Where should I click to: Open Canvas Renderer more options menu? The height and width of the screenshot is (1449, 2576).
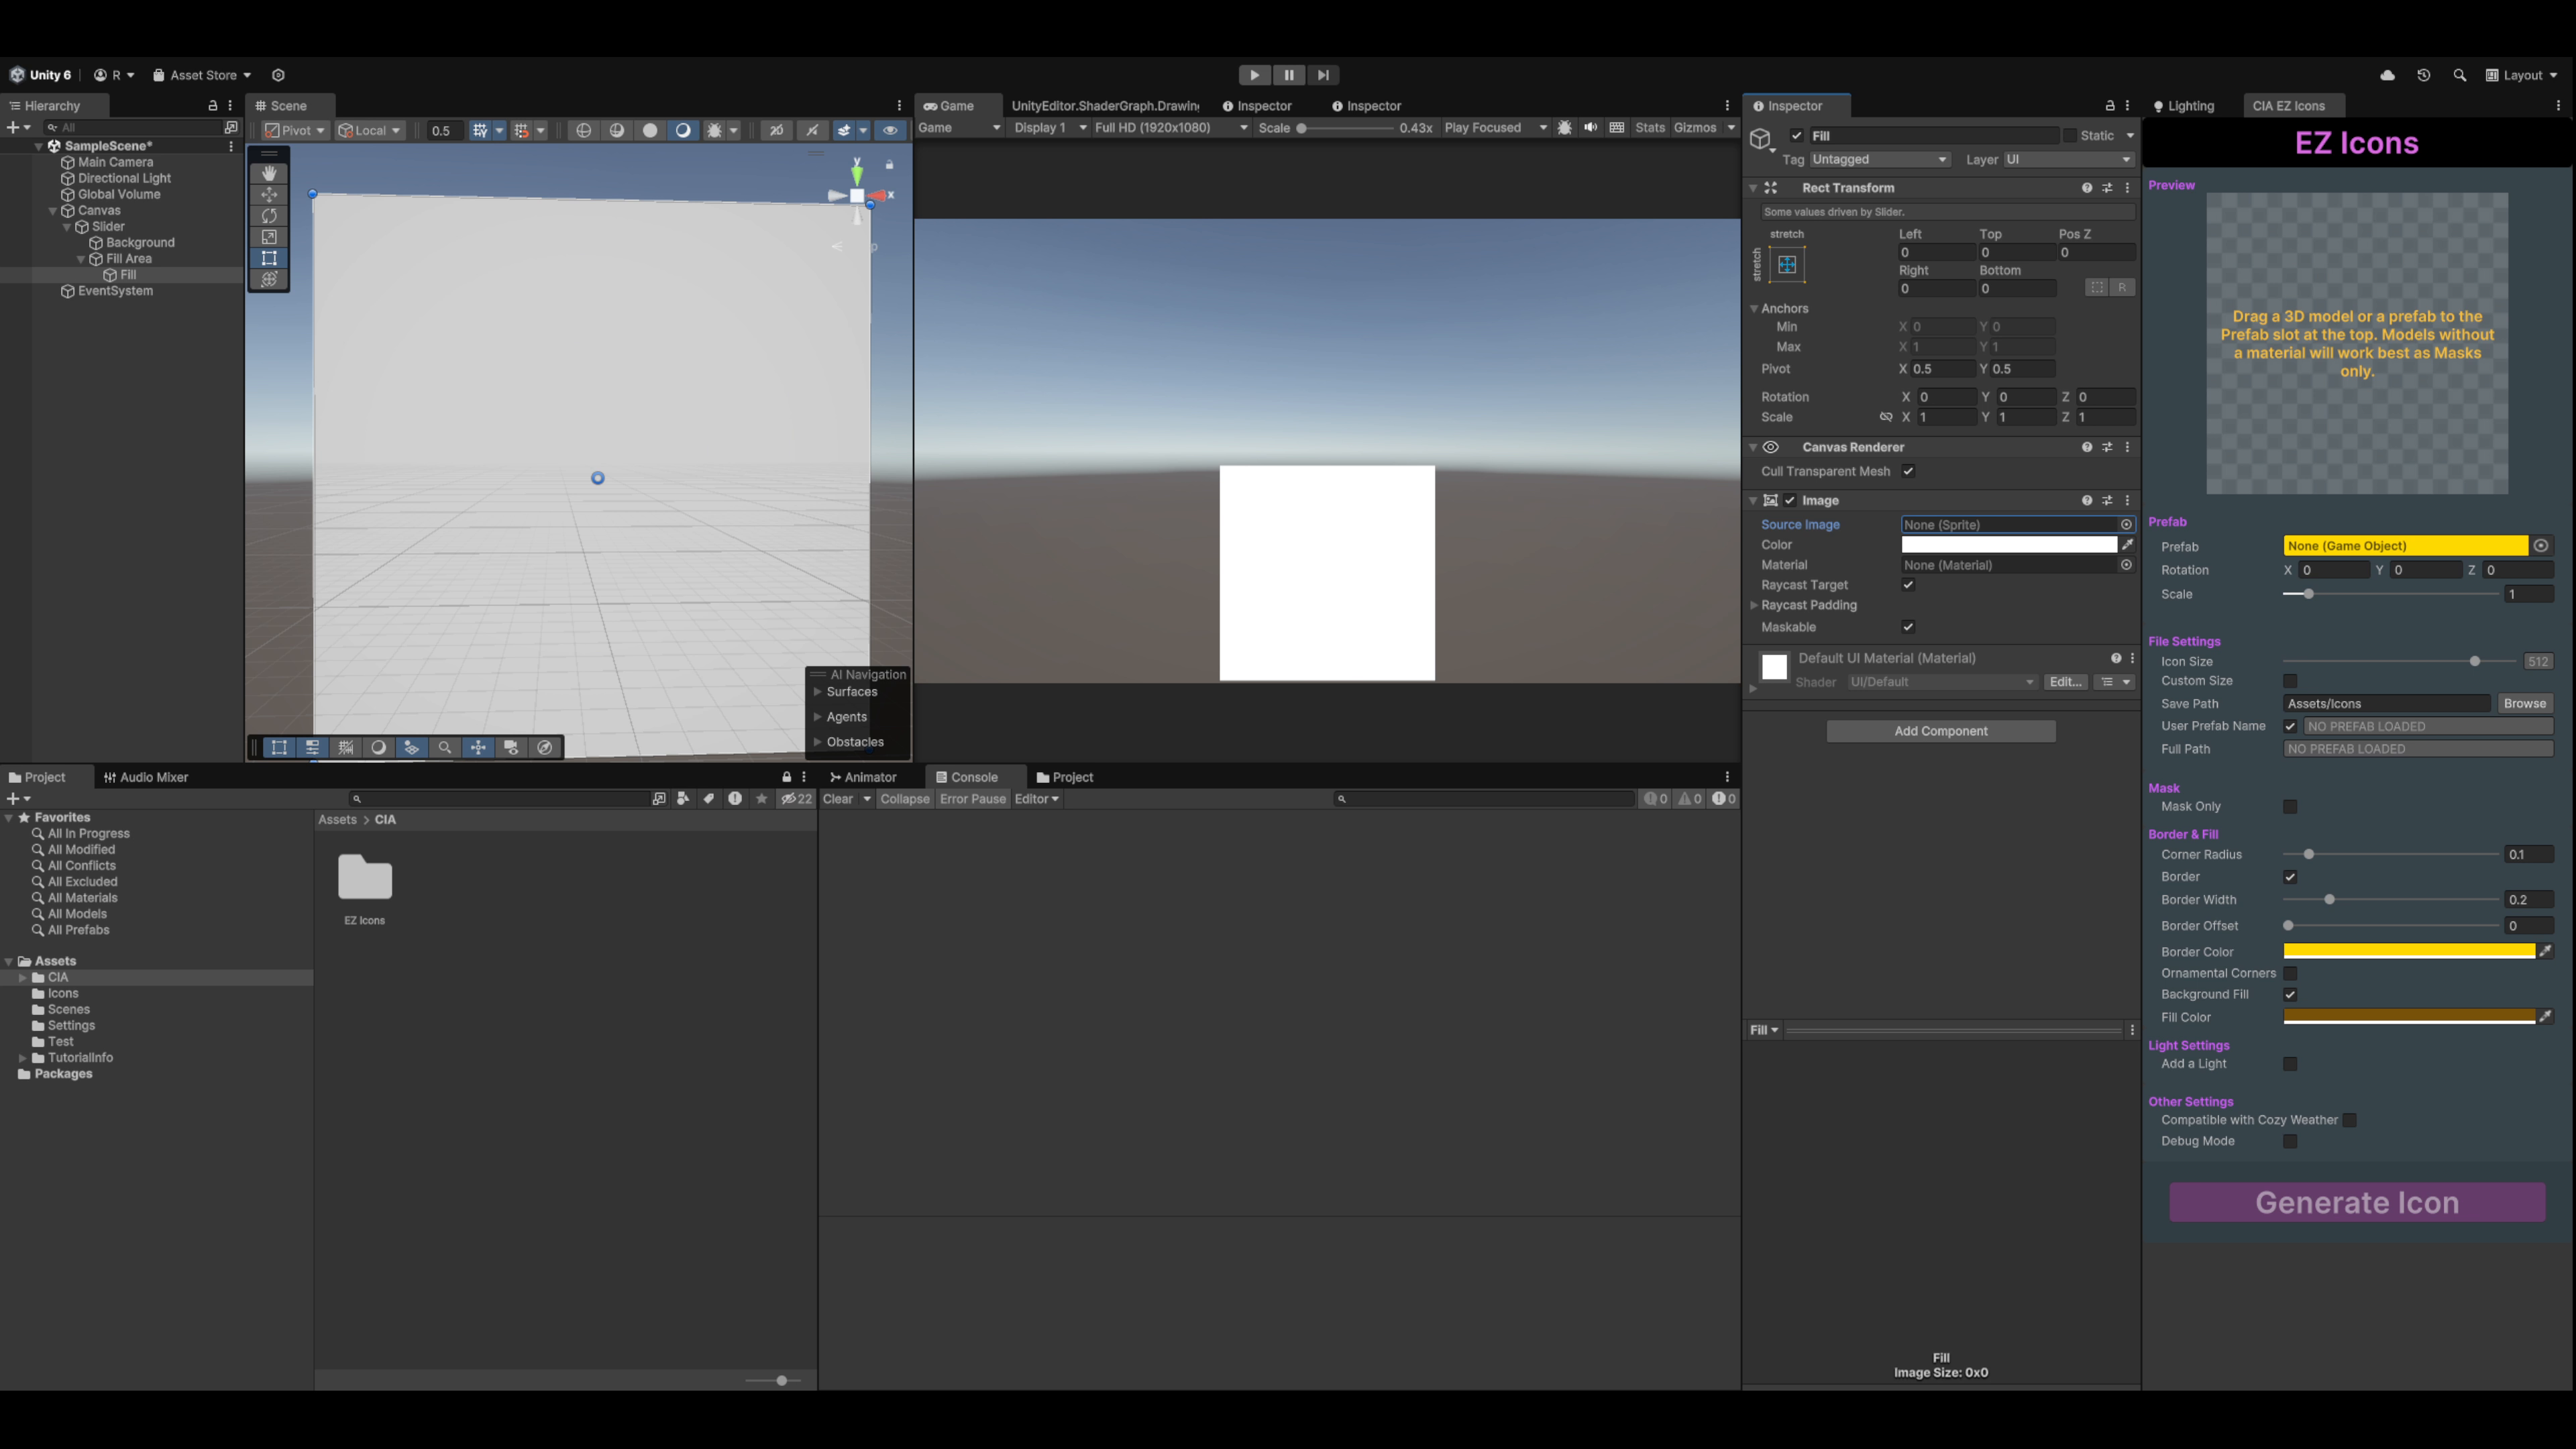point(2127,447)
